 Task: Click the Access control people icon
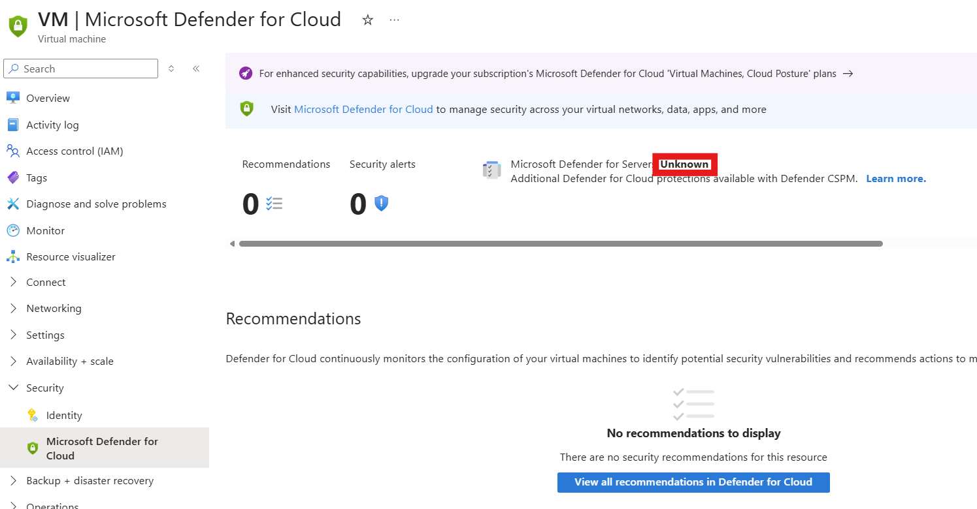pos(13,151)
